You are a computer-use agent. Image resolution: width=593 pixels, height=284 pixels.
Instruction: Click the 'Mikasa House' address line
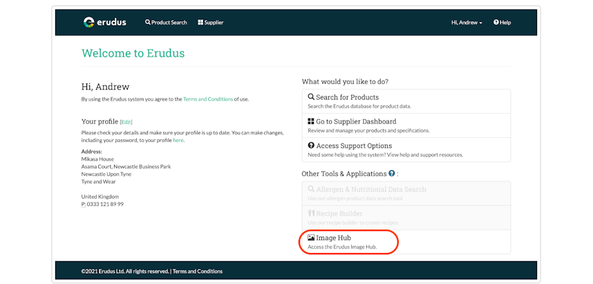(97, 159)
